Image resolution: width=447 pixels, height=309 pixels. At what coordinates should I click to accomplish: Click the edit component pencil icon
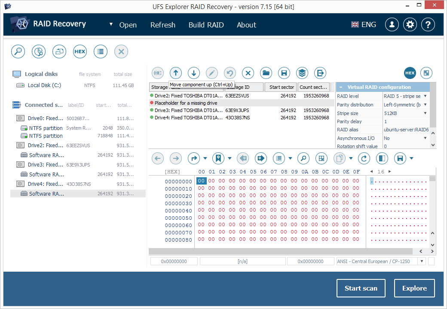click(x=212, y=73)
